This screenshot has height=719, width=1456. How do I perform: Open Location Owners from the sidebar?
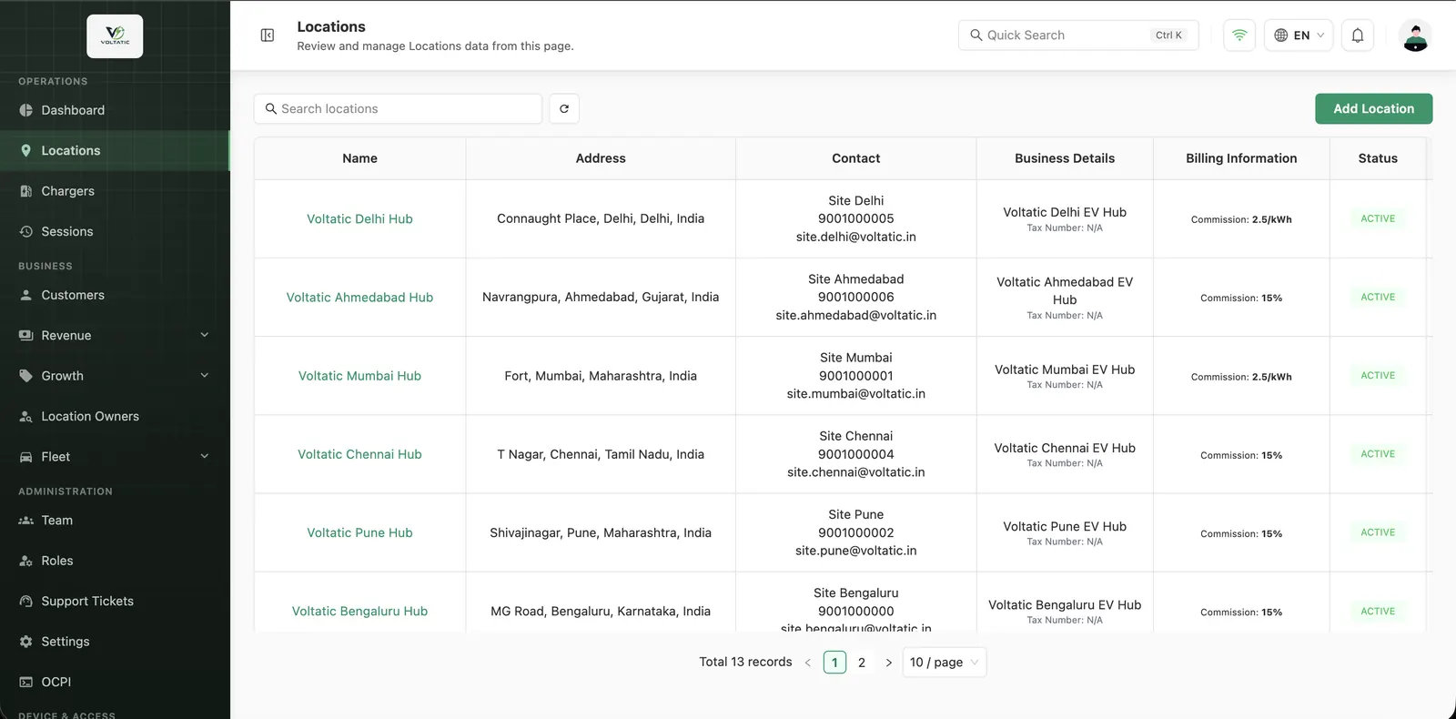click(115, 417)
